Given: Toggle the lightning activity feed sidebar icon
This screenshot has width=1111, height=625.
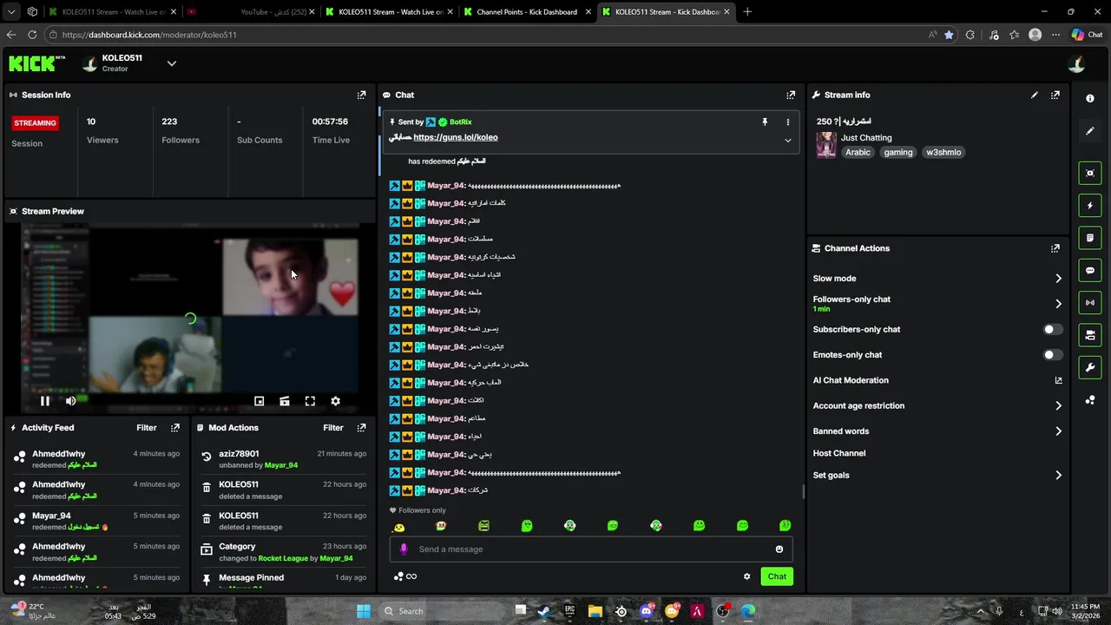Looking at the screenshot, I should (x=1090, y=206).
